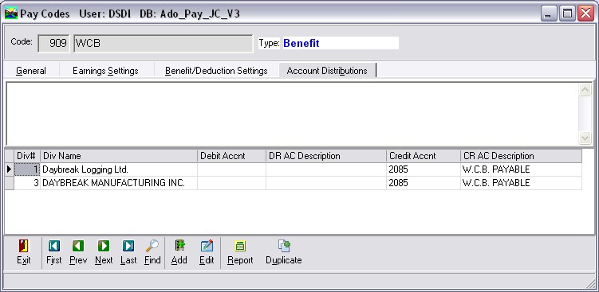
Task: Open the Report icon
Action: 240,247
